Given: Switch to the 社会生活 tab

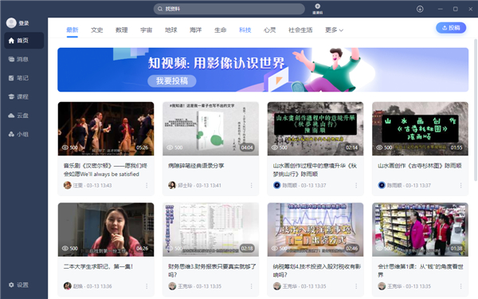Looking at the screenshot, I should coord(300,30).
